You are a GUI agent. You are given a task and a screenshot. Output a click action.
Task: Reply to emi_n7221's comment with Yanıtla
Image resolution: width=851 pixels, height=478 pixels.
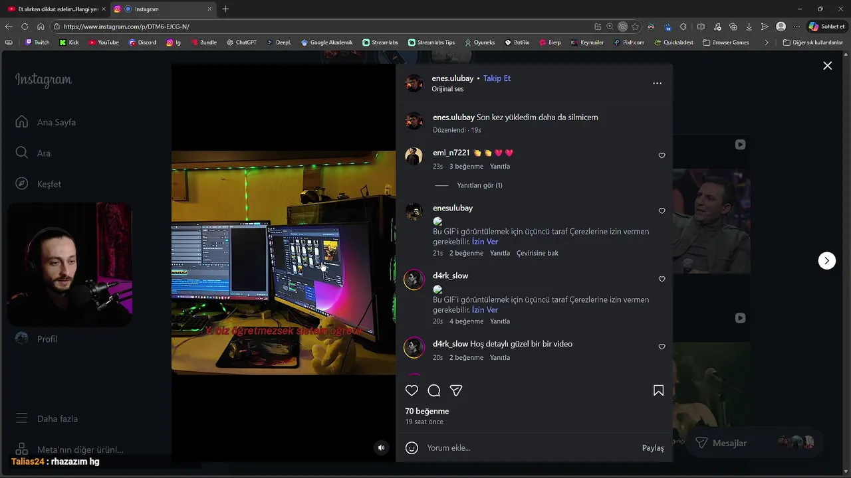point(500,167)
